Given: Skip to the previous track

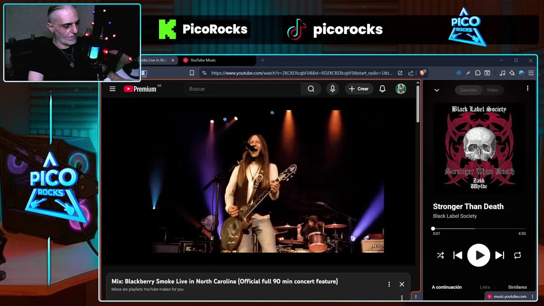Looking at the screenshot, I should [458, 255].
